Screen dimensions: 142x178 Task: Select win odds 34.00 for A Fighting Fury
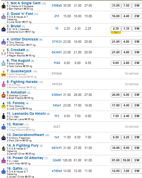(x=116, y=148)
